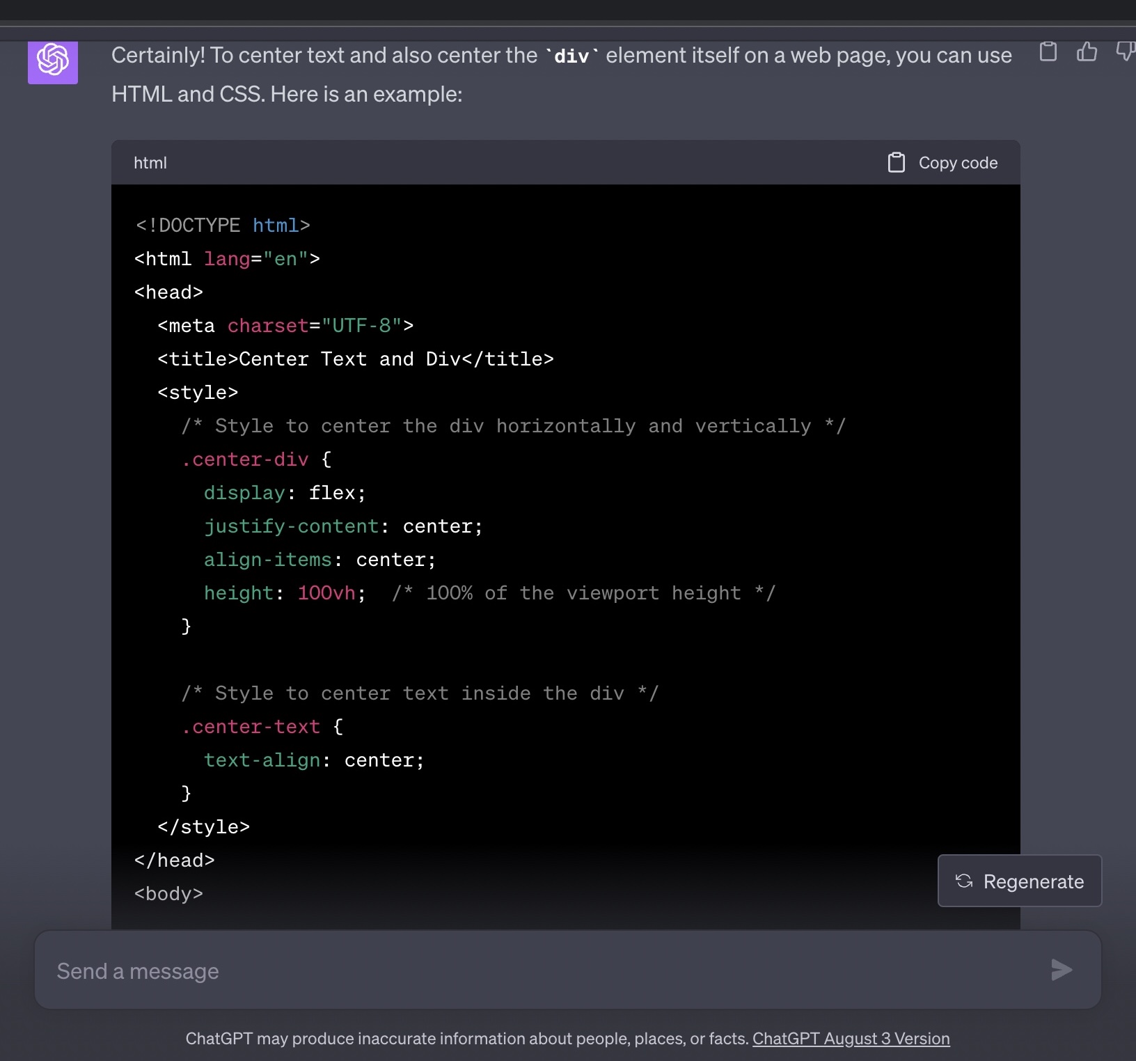This screenshot has height=1061, width=1136.
Task: Click the justify-content property in the code
Action: 292,526
